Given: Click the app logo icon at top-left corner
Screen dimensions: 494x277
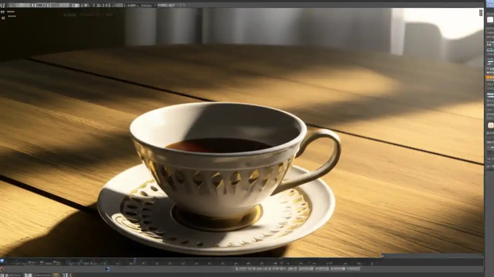Looking at the screenshot, I should (x=3, y=5).
